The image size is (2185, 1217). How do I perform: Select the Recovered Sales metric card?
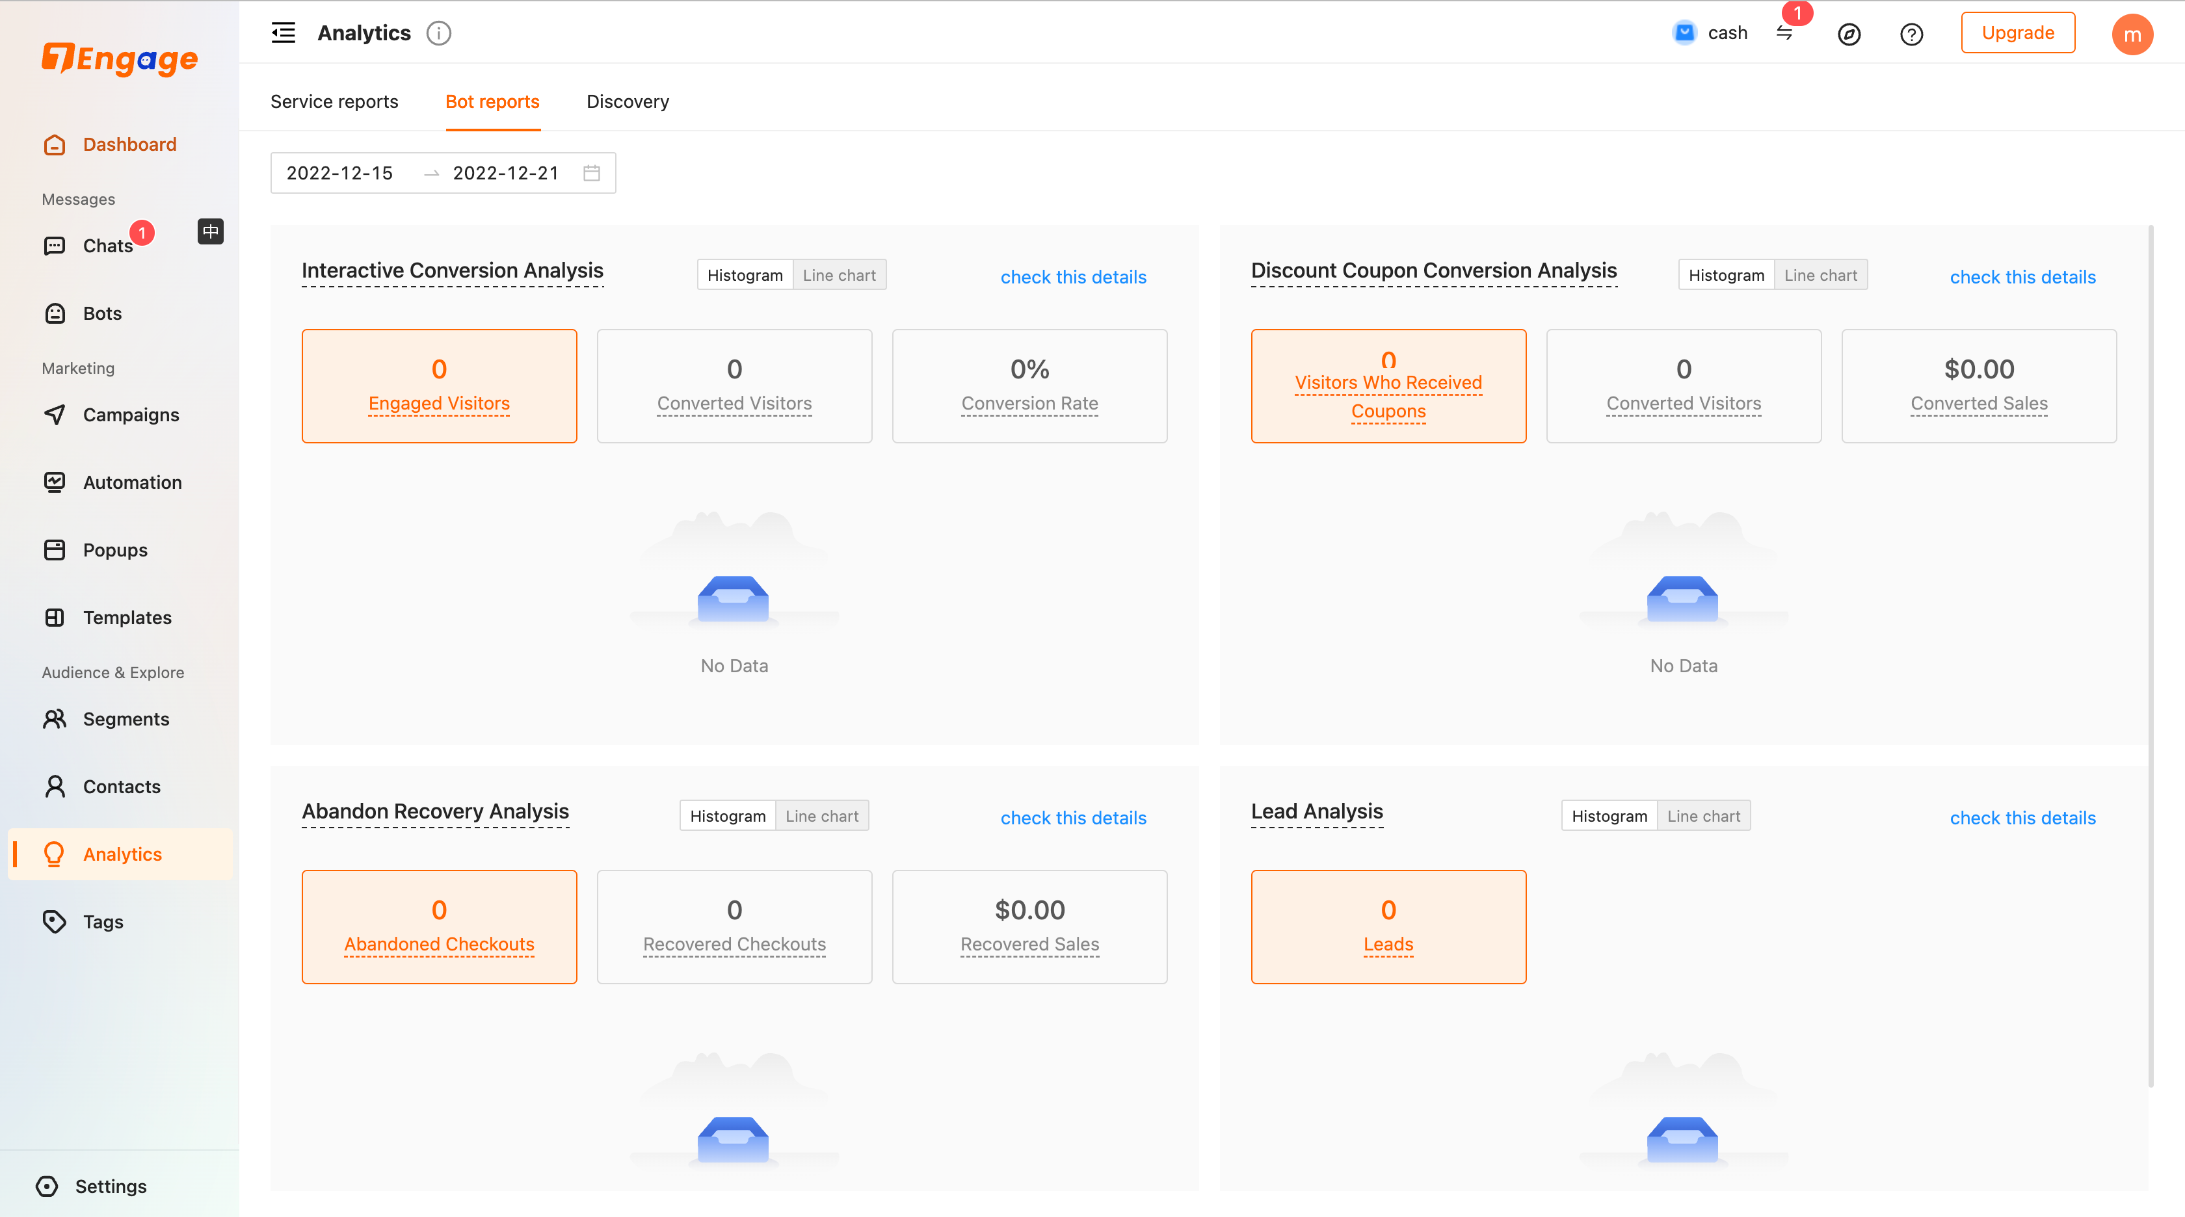pyautogui.click(x=1029, y=927)
